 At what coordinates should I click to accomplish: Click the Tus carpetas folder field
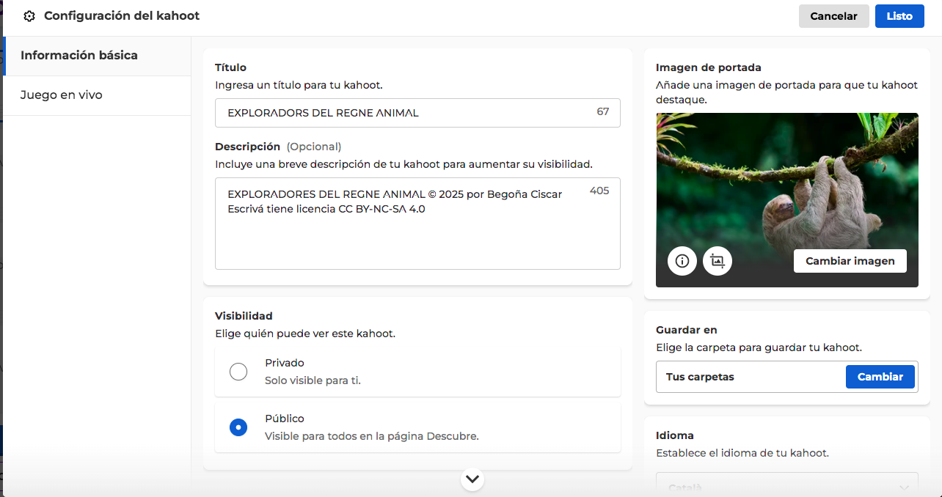point(748,377)
